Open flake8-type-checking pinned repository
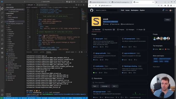Image resolution: width=176 pixels, height=99 pixels. (130, 66)
